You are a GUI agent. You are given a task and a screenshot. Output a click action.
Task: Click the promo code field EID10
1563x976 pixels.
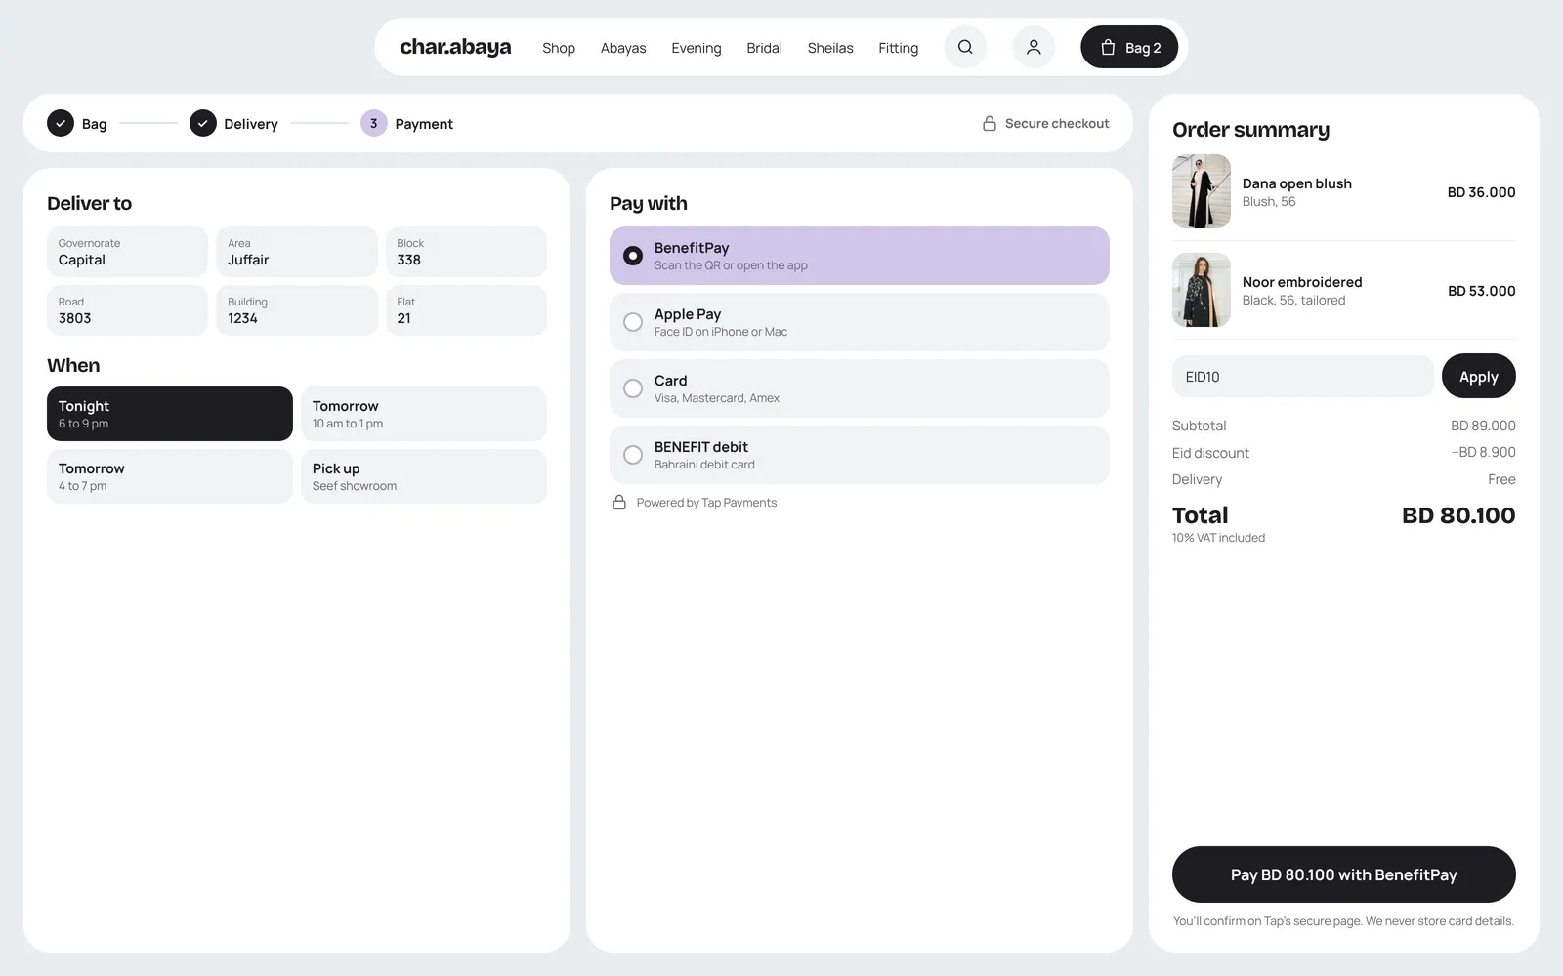tap(1303, 376)
